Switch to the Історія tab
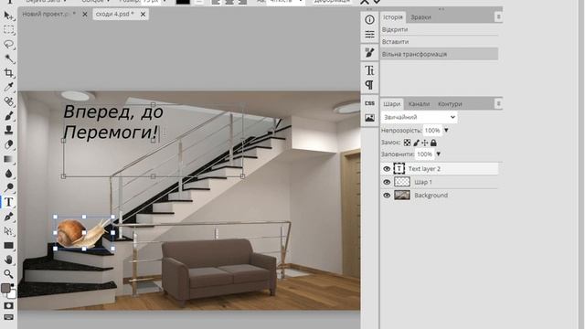Viewport: 585px width, 329px height. click(393, 17)
